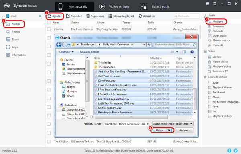Image resolution: width=241 pixels, height=154 pixels.
Task: Click the Ouvrir button in dialog
Action: (159, 130)
